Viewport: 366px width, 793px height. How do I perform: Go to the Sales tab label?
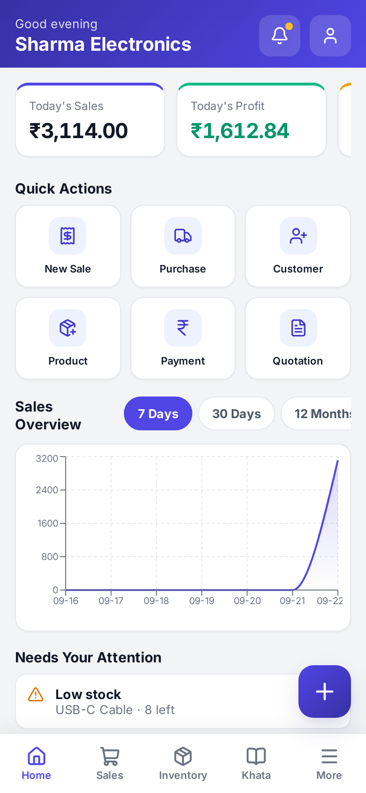[110, 775]
